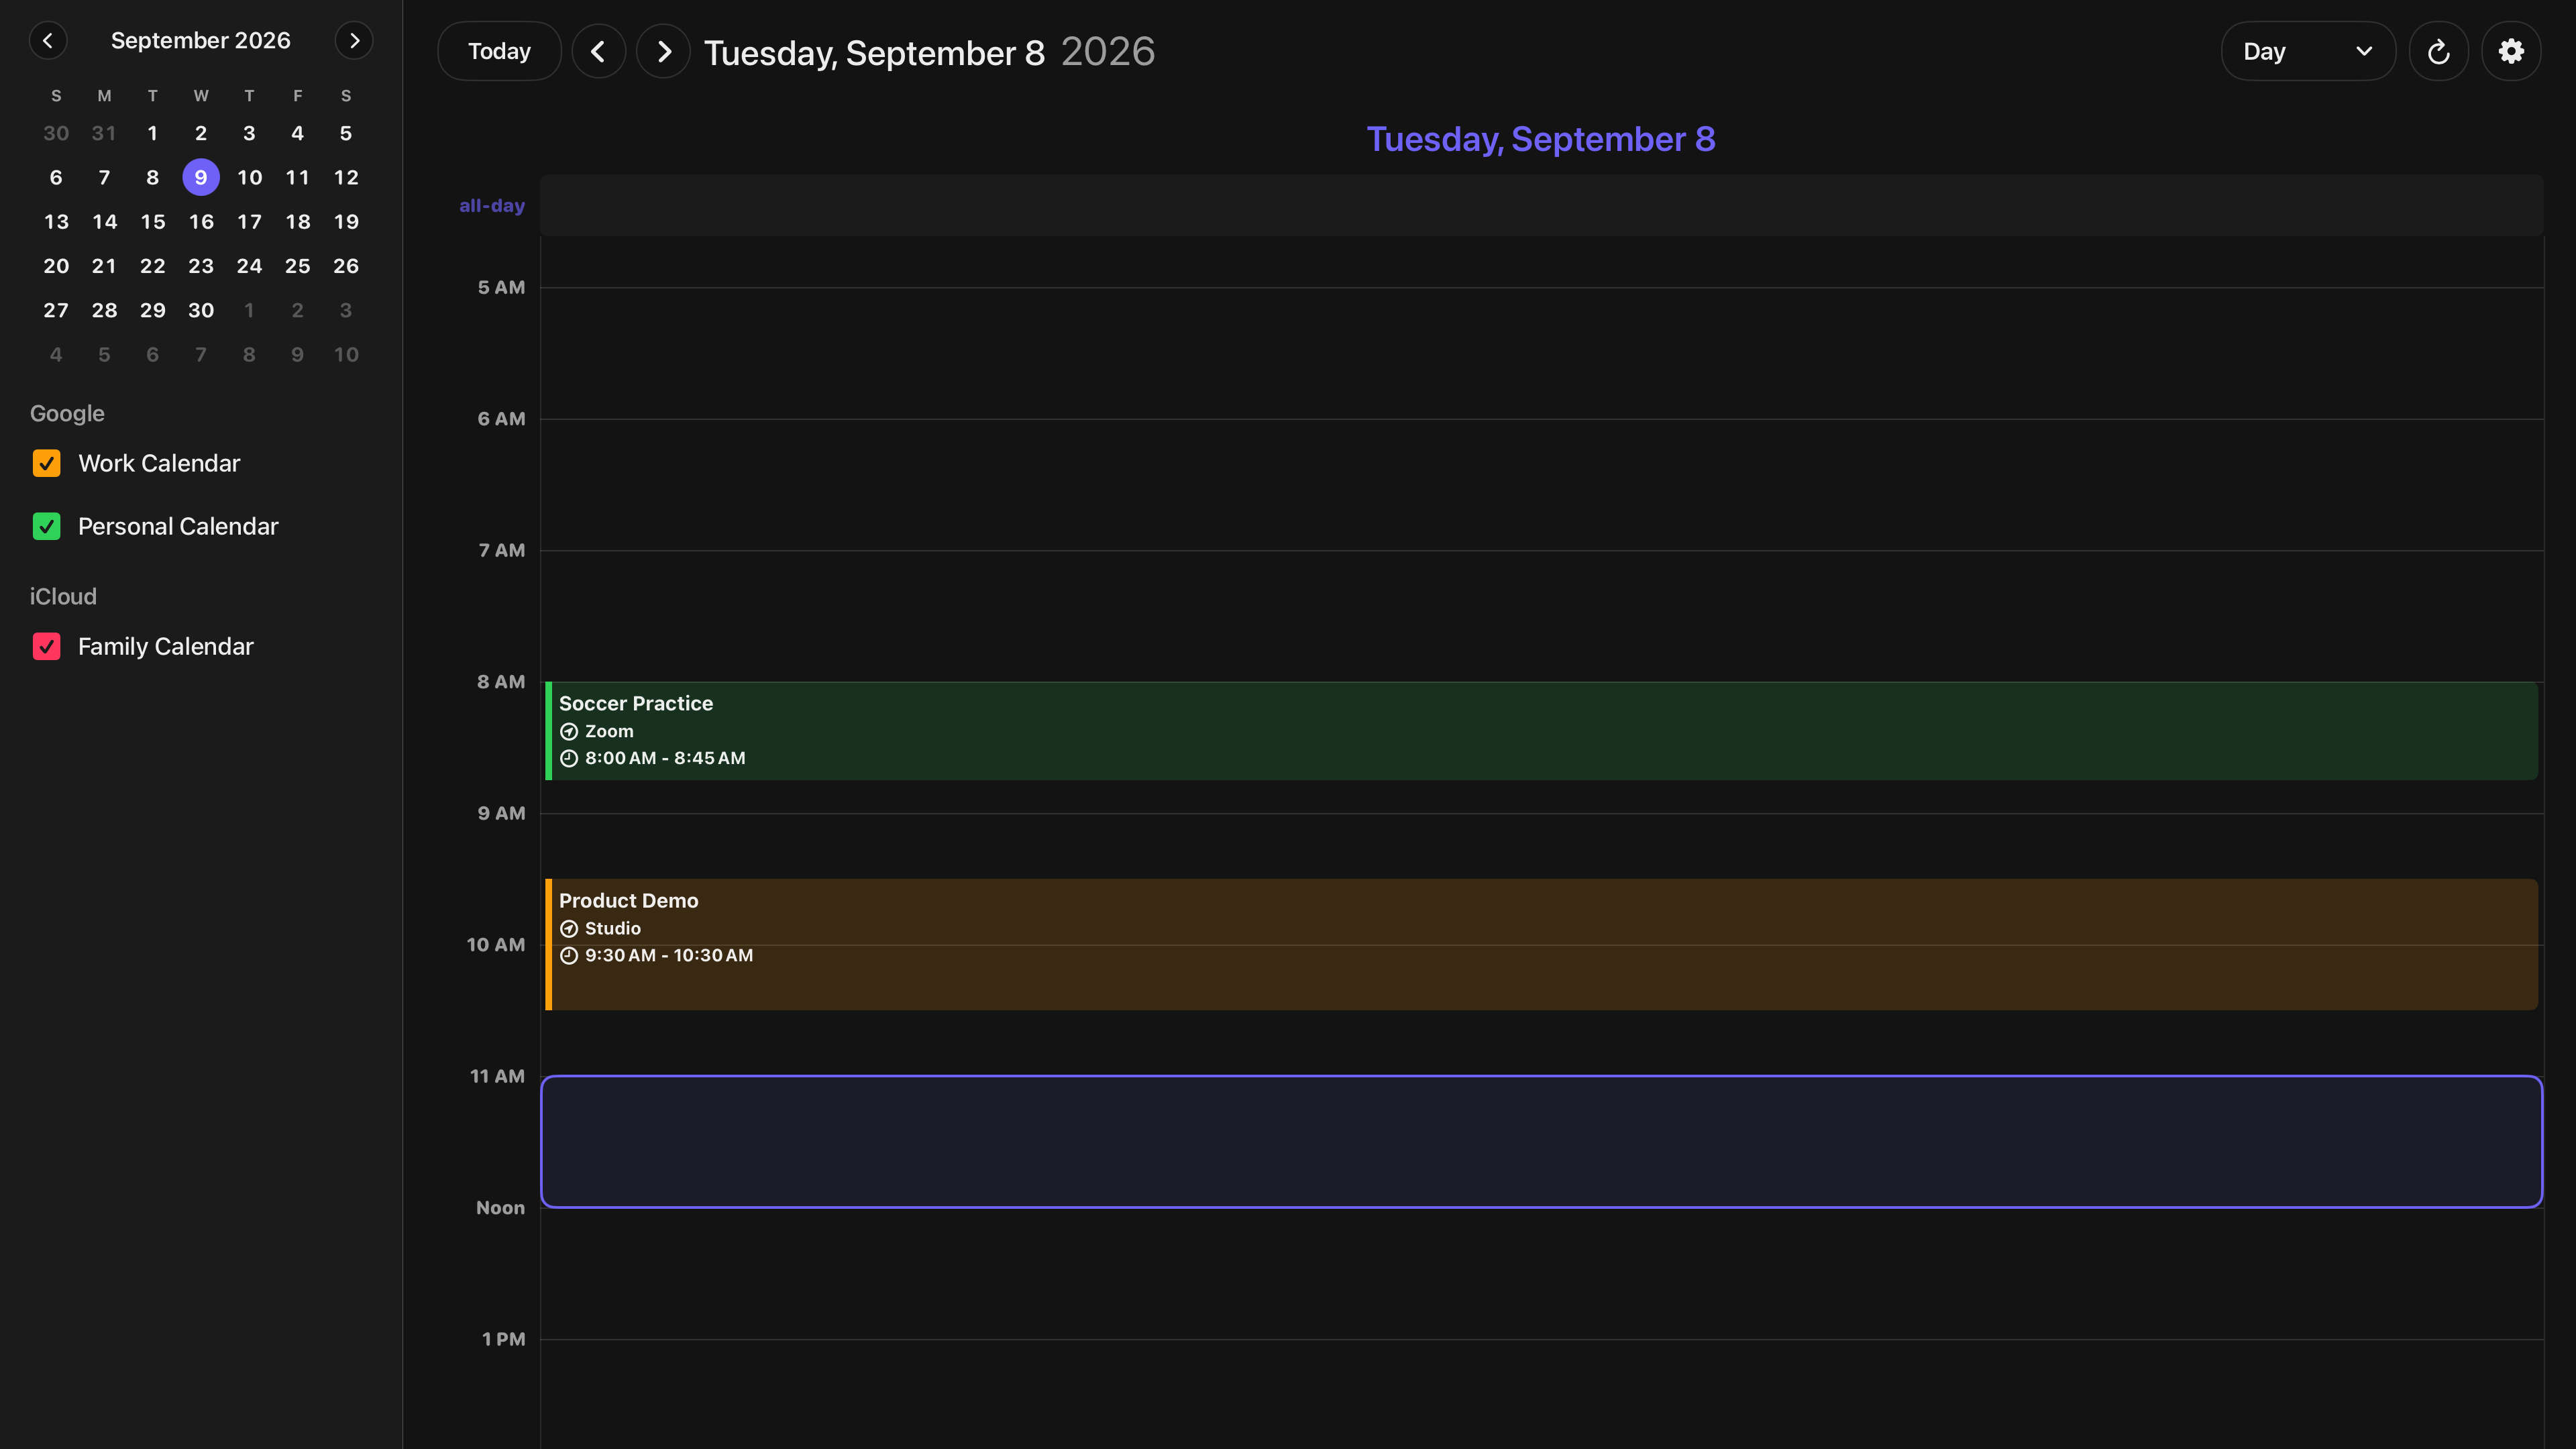Click the Work Calendar label
The width and height of the screenshot is (2576, 1449).
(159, 463)
